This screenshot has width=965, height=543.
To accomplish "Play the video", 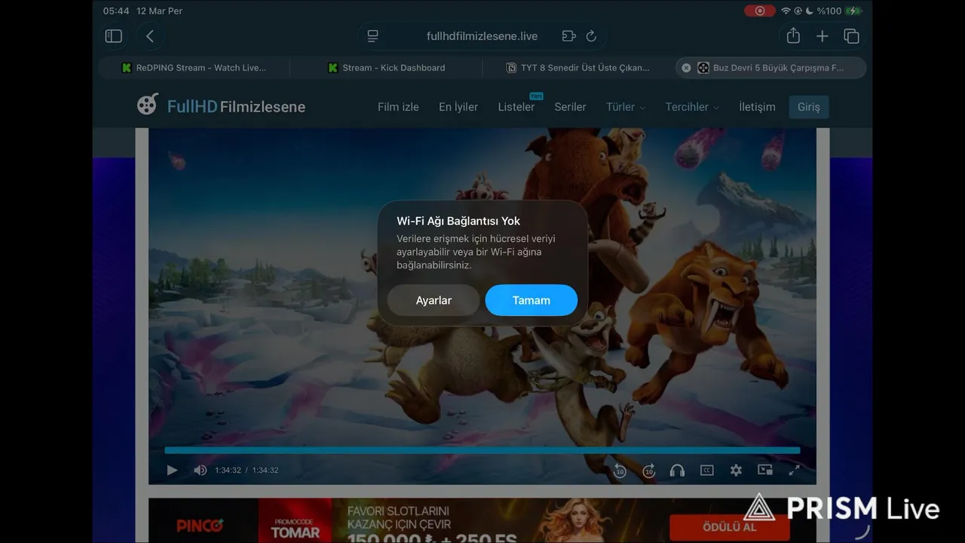I will tap(172, 470).
